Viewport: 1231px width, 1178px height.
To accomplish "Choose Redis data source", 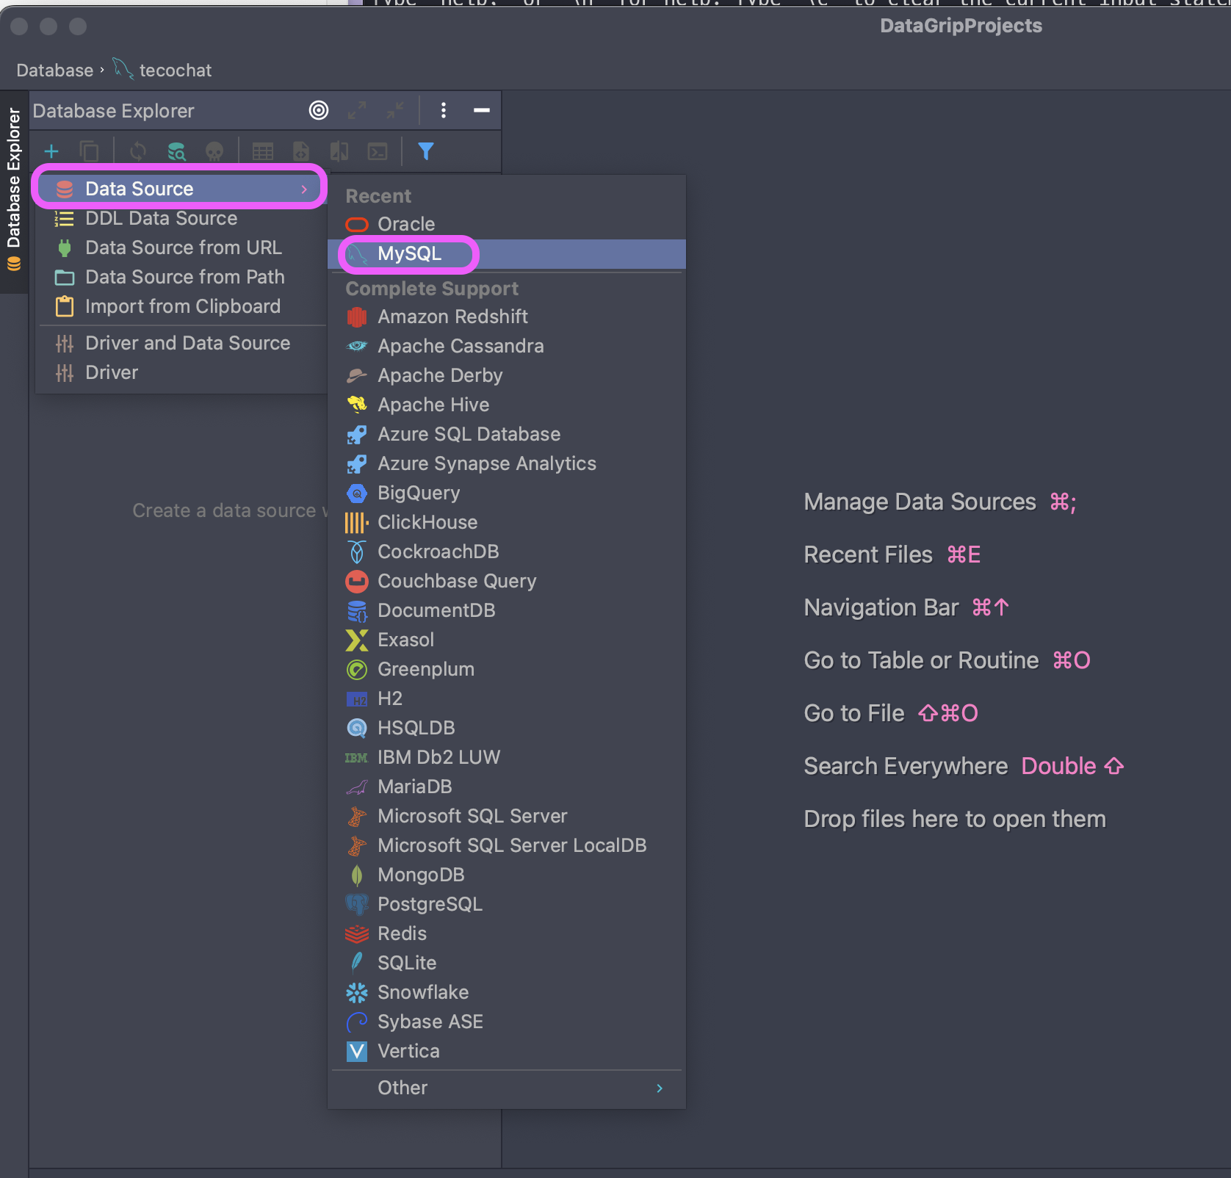I will (x=507, y=933).
